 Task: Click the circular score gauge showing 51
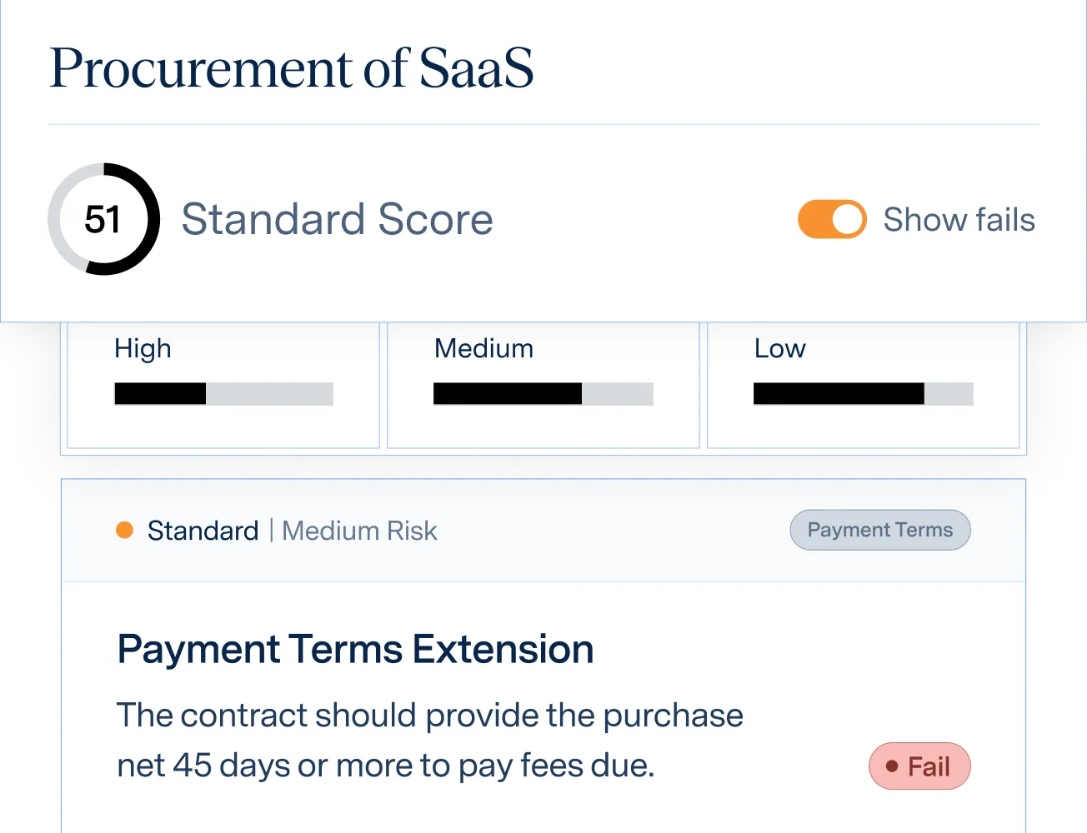click(x=103, y=219)
